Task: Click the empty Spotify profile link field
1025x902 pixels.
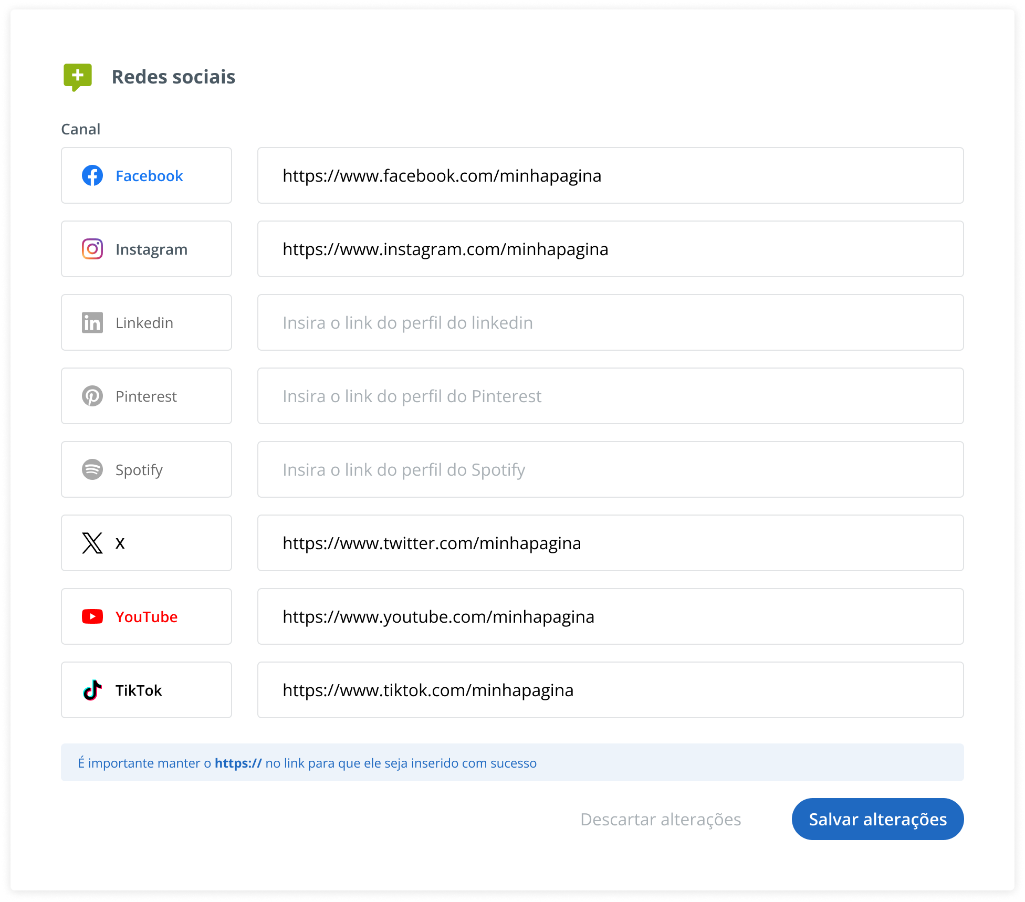Action: [x=610, y=469]
